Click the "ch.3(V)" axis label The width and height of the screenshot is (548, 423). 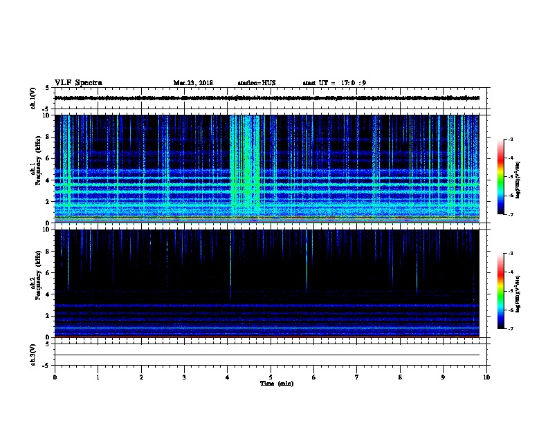pos(33,355)
